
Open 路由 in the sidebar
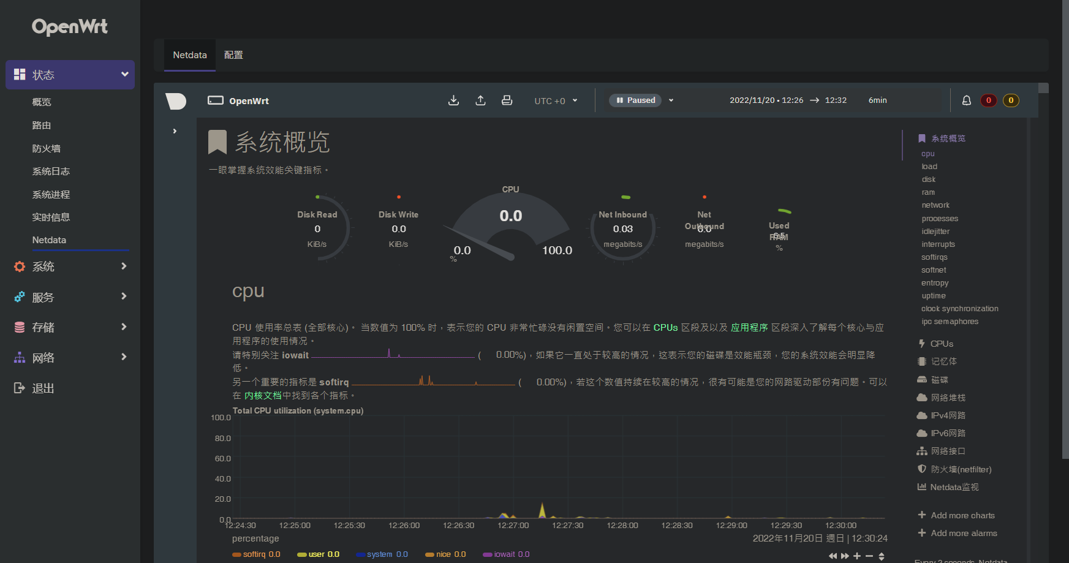tap(42, 125)
